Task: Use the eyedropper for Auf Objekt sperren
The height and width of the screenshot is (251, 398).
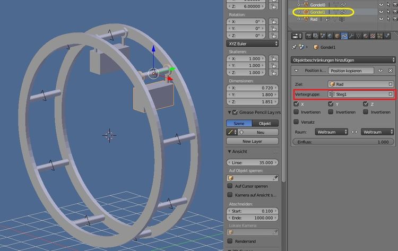Action: 275,178
